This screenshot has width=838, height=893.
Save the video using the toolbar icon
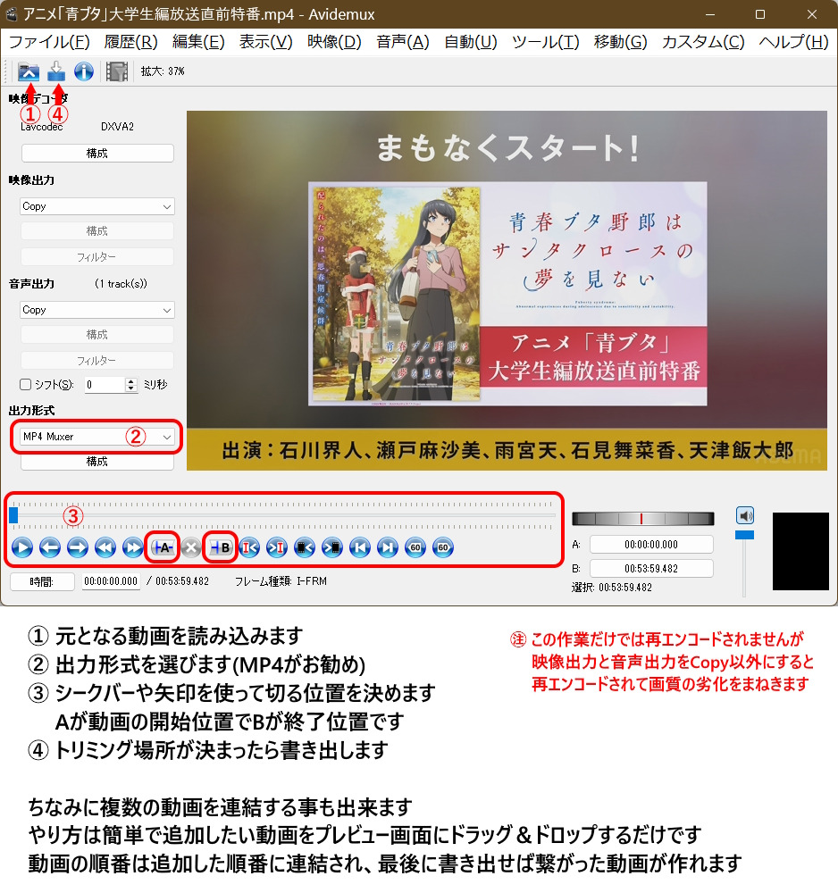point(55,71)
